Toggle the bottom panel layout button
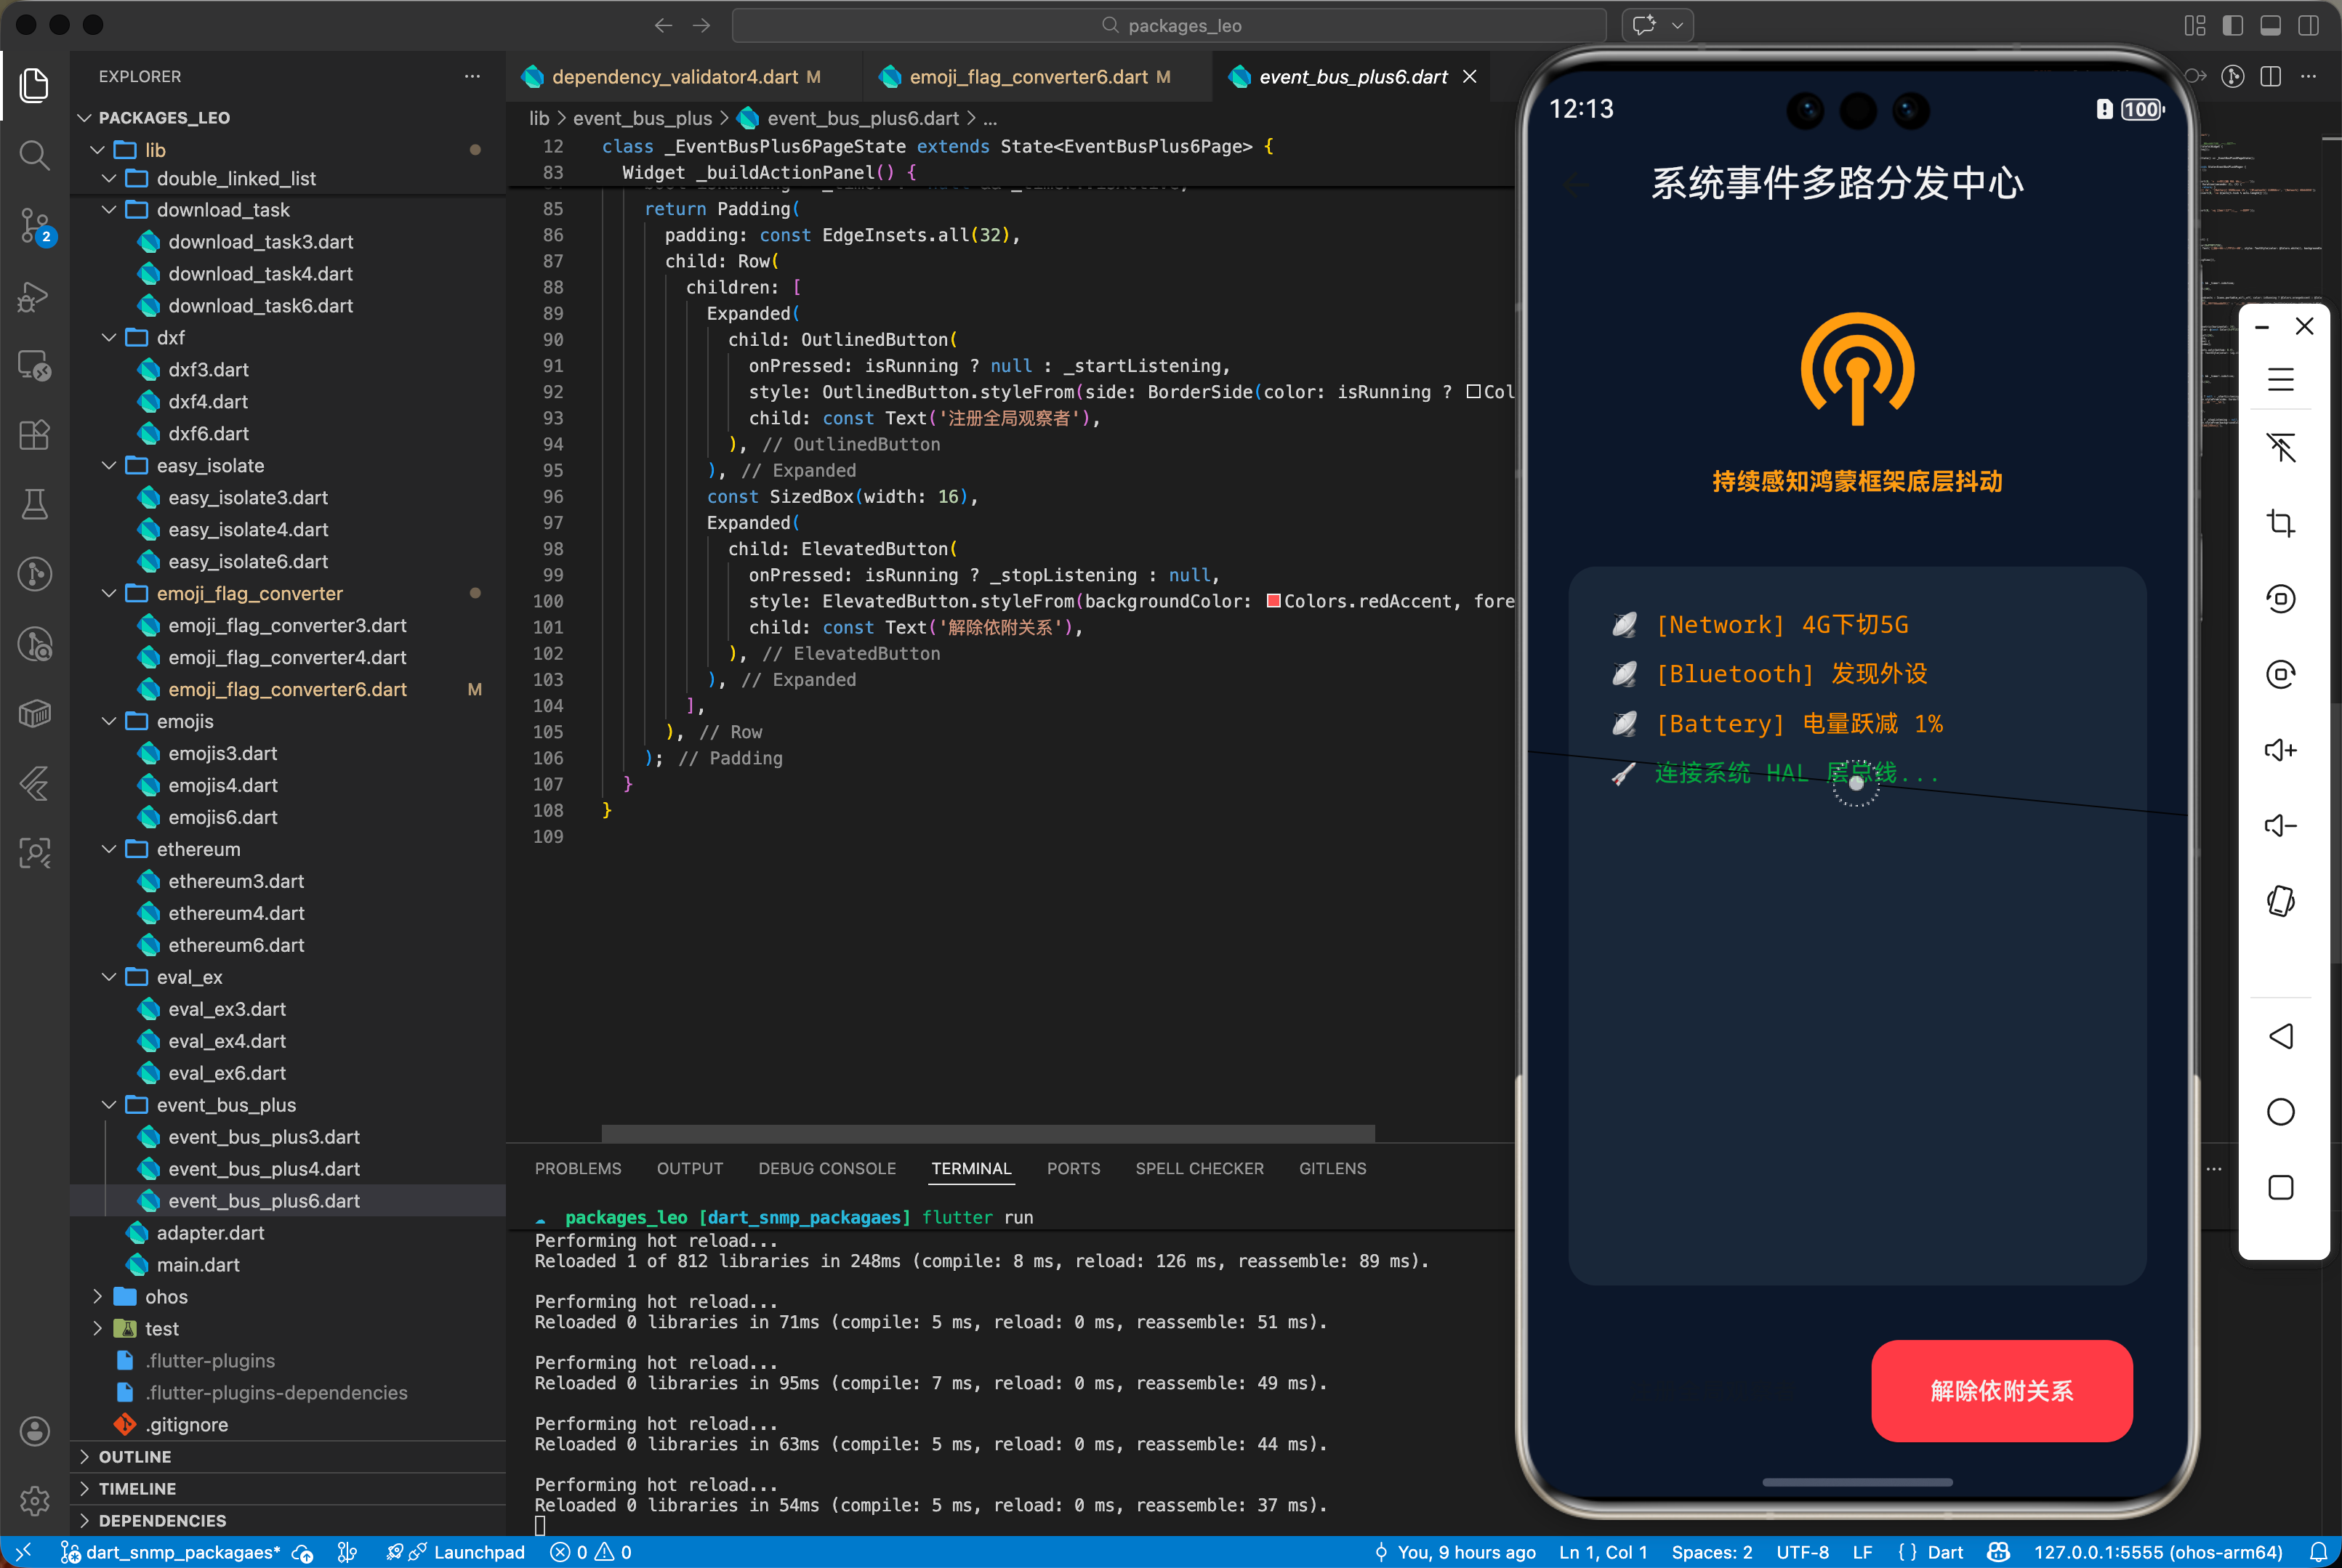 click(x=2270, y=25)
